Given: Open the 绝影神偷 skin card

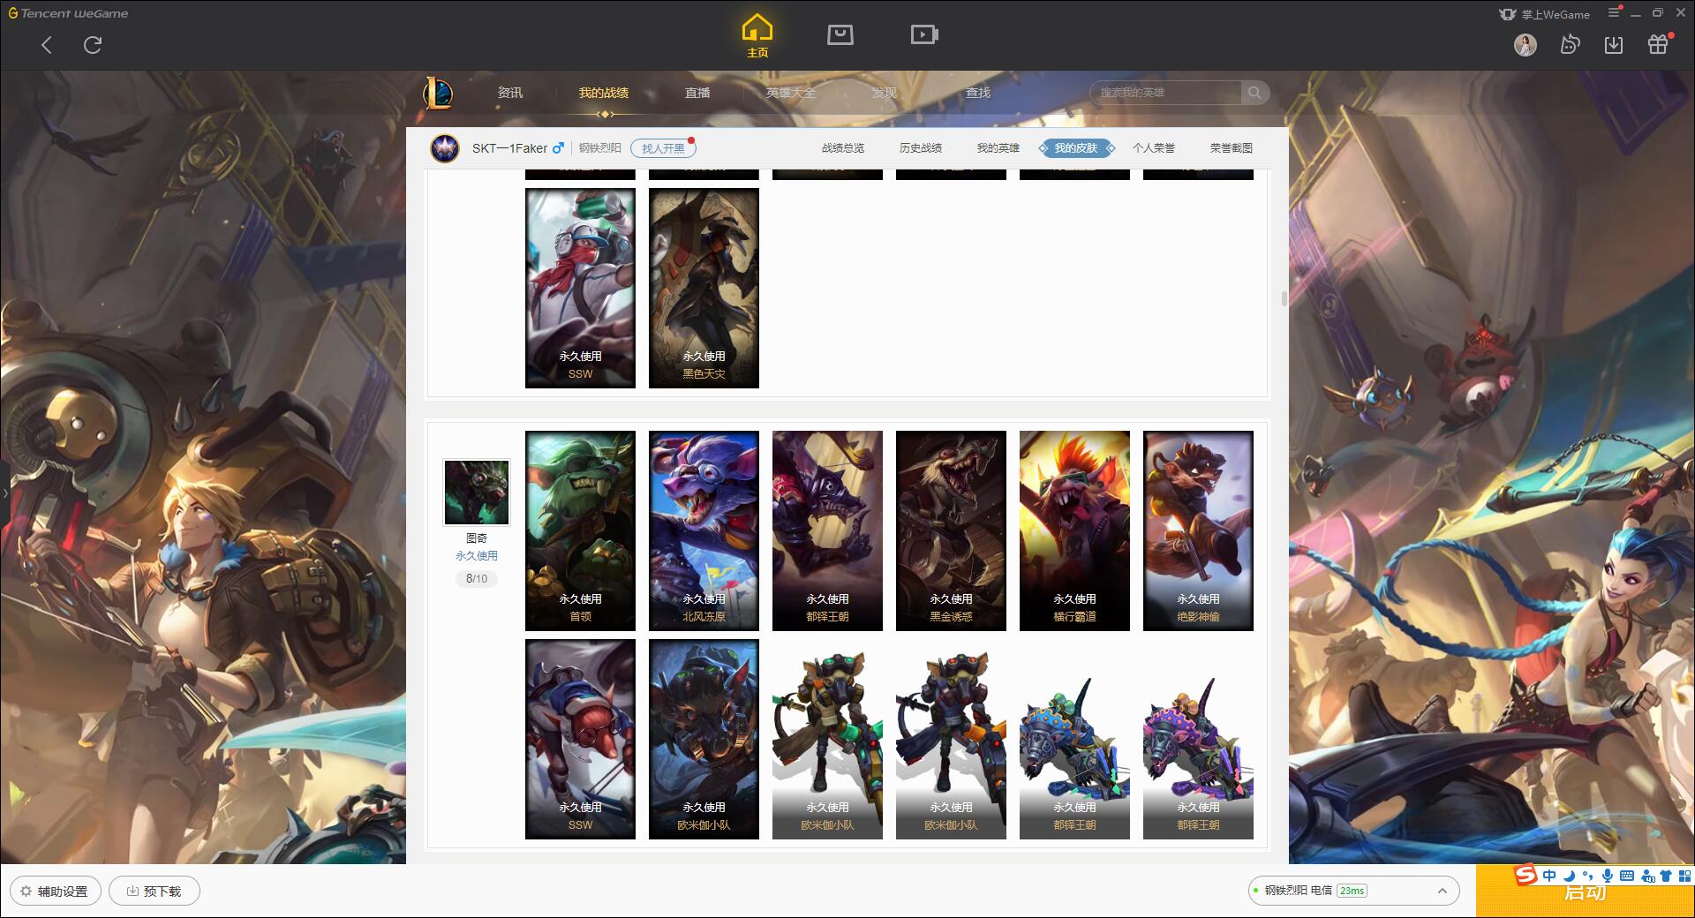Looking at the screenshot, I should pos(1198,530).
